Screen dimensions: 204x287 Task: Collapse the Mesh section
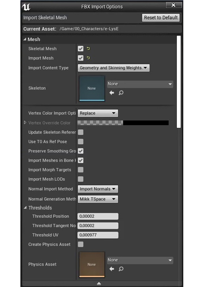tap(25, 39)
